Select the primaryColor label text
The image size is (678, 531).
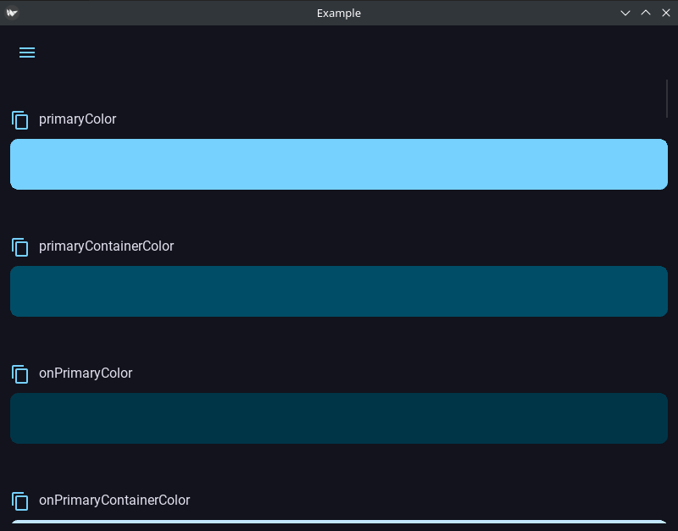click(77, 119)
